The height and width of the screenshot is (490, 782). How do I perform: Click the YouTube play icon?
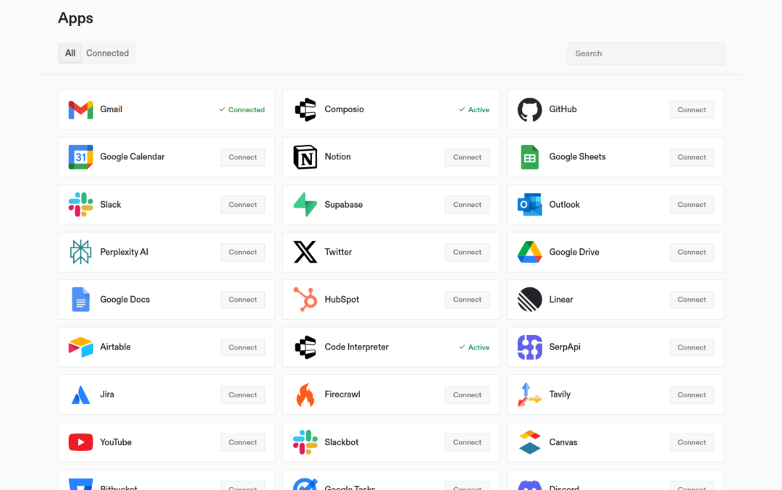click(80, 442)
